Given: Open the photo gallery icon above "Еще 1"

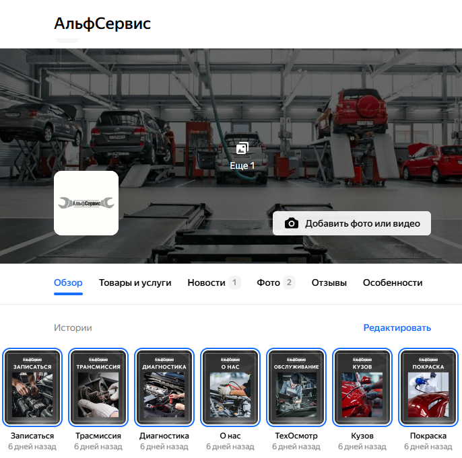Looking at the screenshot, I should click(x=242, y=149).
